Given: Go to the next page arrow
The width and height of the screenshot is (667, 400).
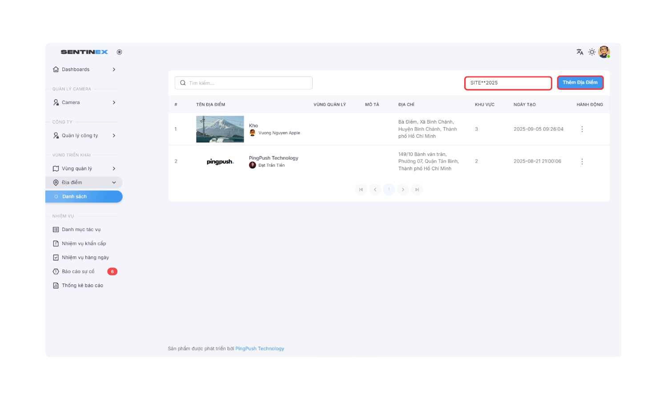Looking at the screenshot, I should coord(403,190).
